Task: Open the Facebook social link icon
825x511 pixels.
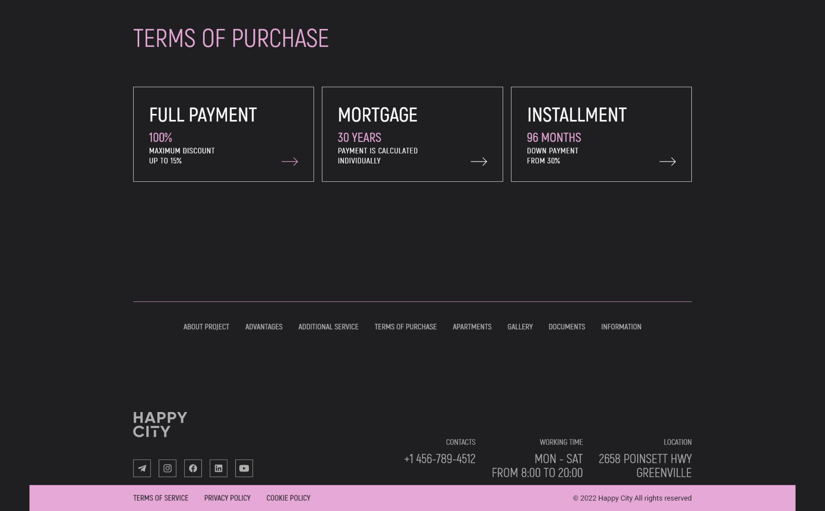Action: pyautogui.click(x=193, y=468)
